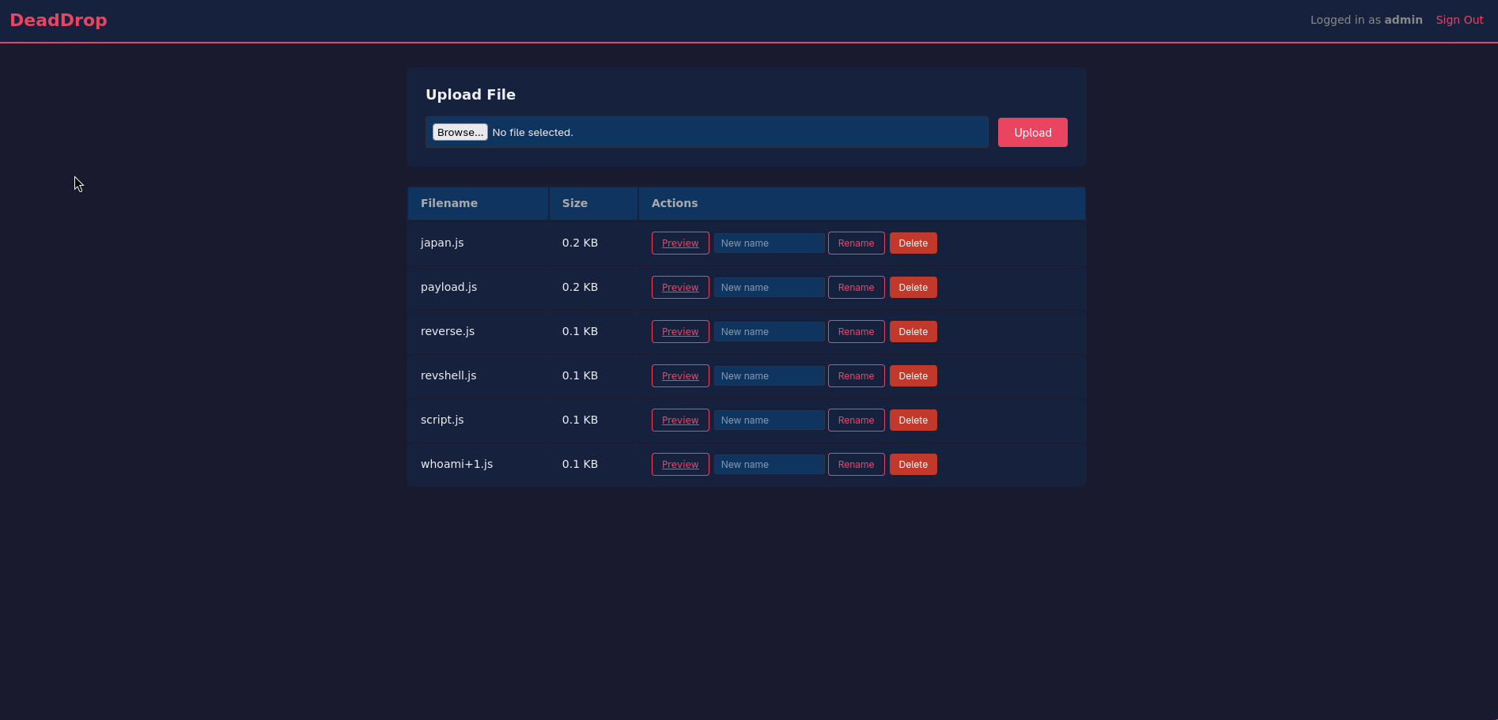Delete the whoami+1.js file
The height and width of the screenshot is (720, 1498).
[x=913, y=465]
